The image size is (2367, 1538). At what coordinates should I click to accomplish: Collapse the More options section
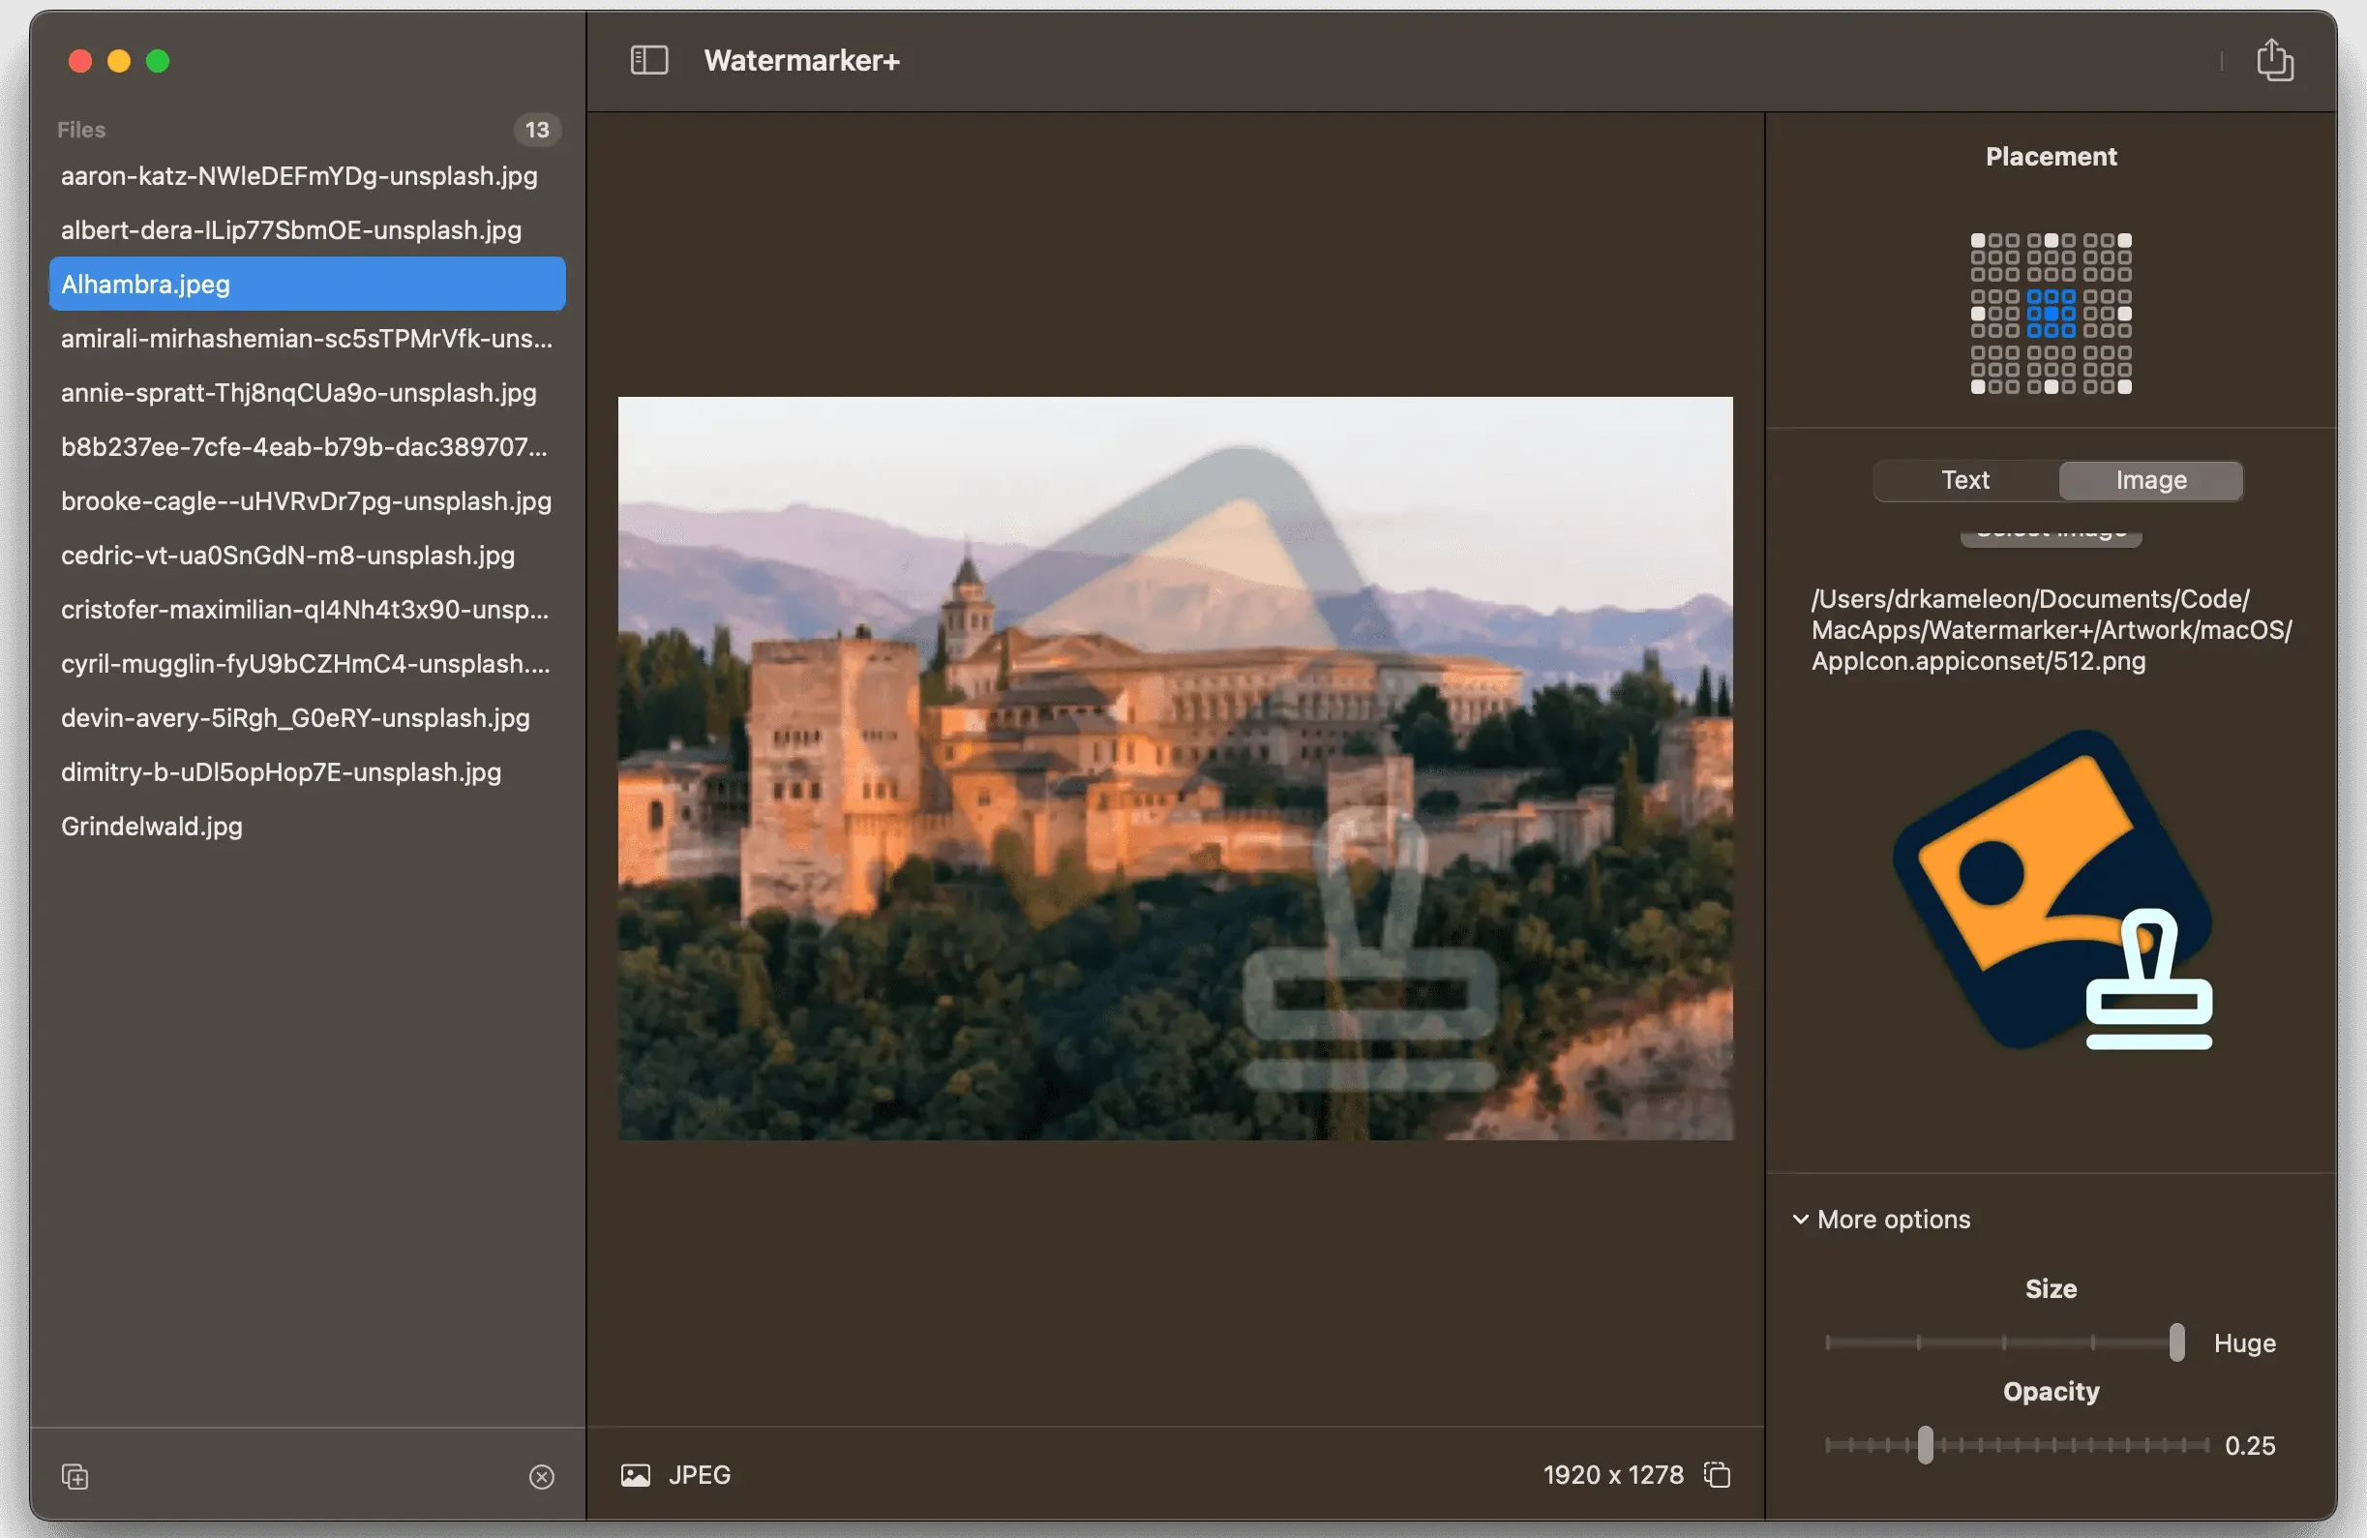pos(1799,1220)
